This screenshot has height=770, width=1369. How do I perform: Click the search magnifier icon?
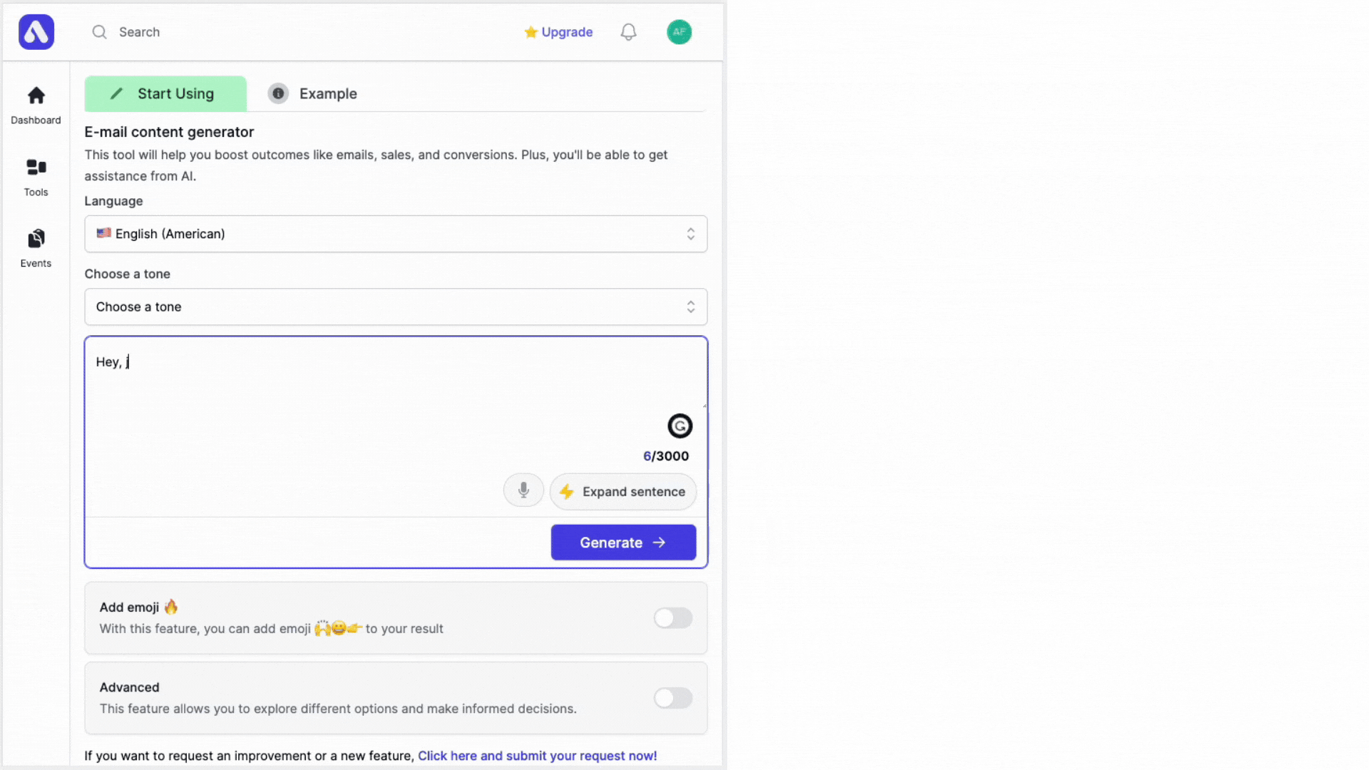tap(99, 32)
